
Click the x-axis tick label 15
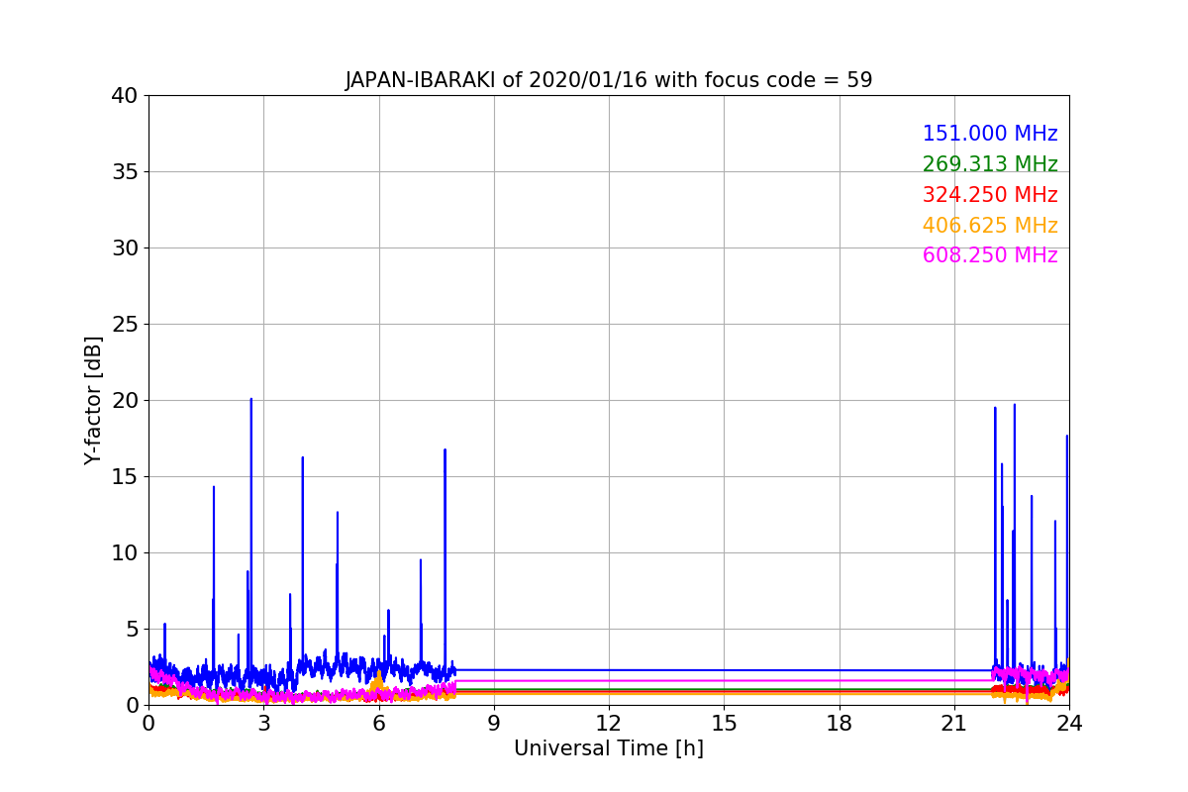[724, 723]
